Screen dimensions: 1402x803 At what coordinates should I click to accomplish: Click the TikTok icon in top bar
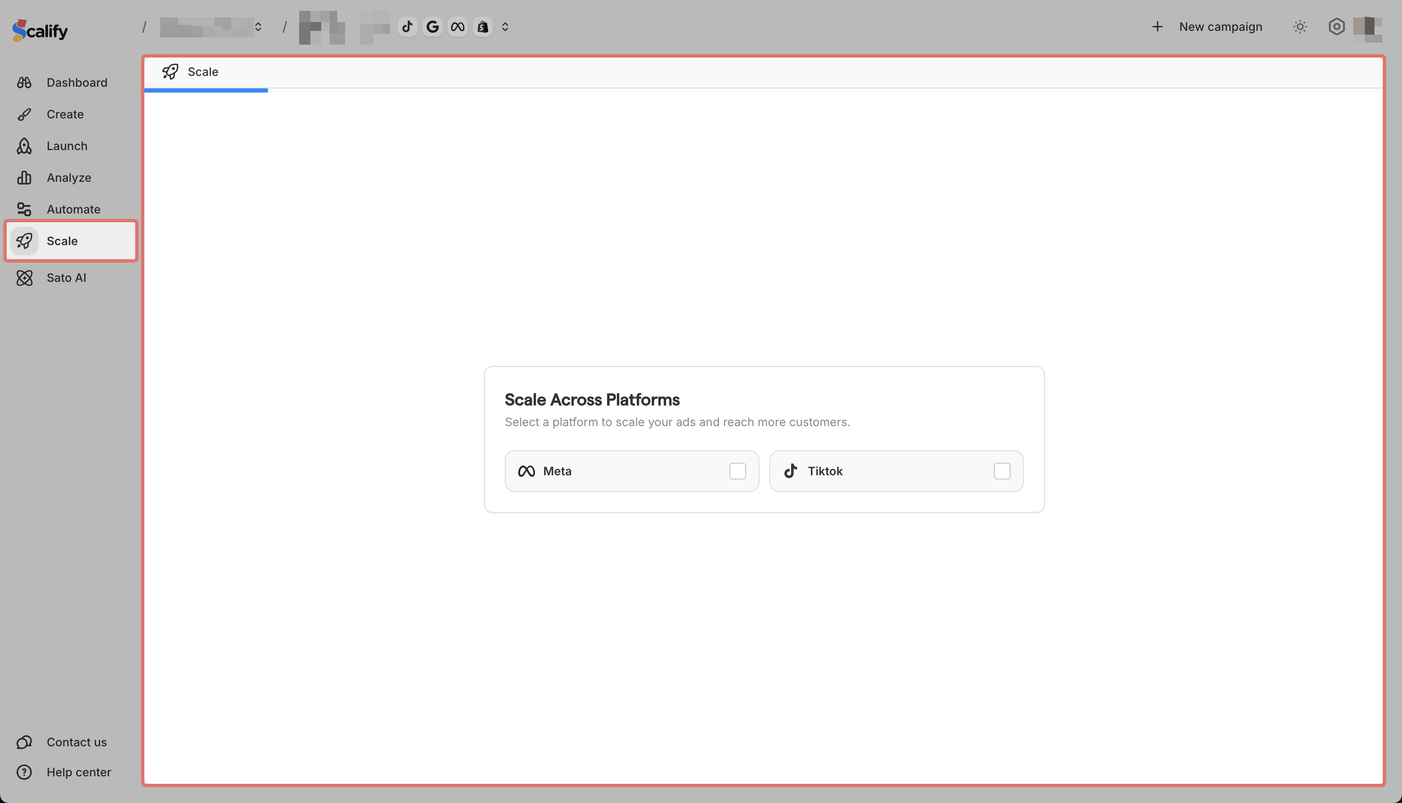pos(407,26)
